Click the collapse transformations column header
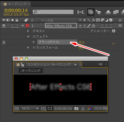This screenshot has height=122, width=124. point(84,20)
